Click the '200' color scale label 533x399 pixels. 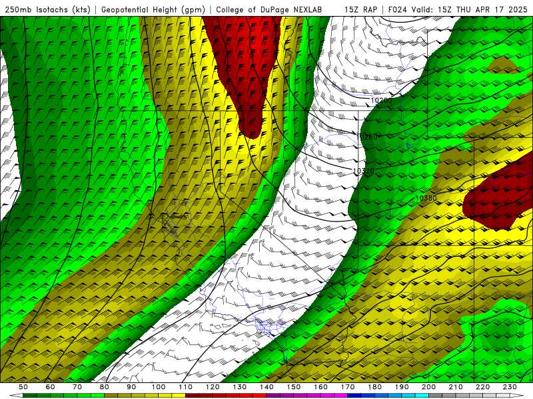[428, 387]
